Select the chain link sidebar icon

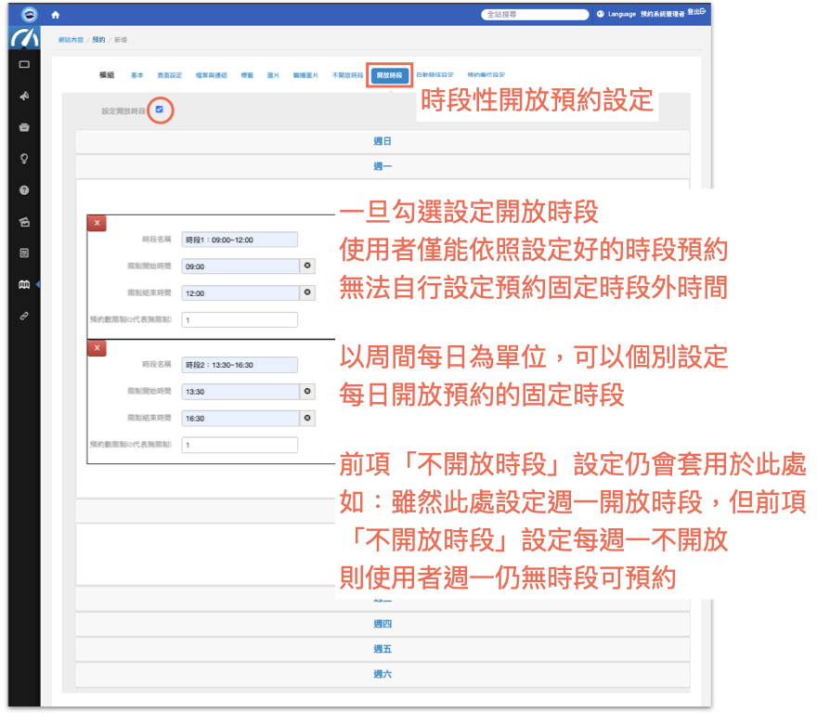click(x=24, y=316)
